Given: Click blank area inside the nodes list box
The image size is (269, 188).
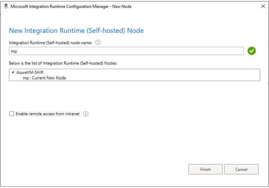Looking at the screenshot, I should click(168, 75).
